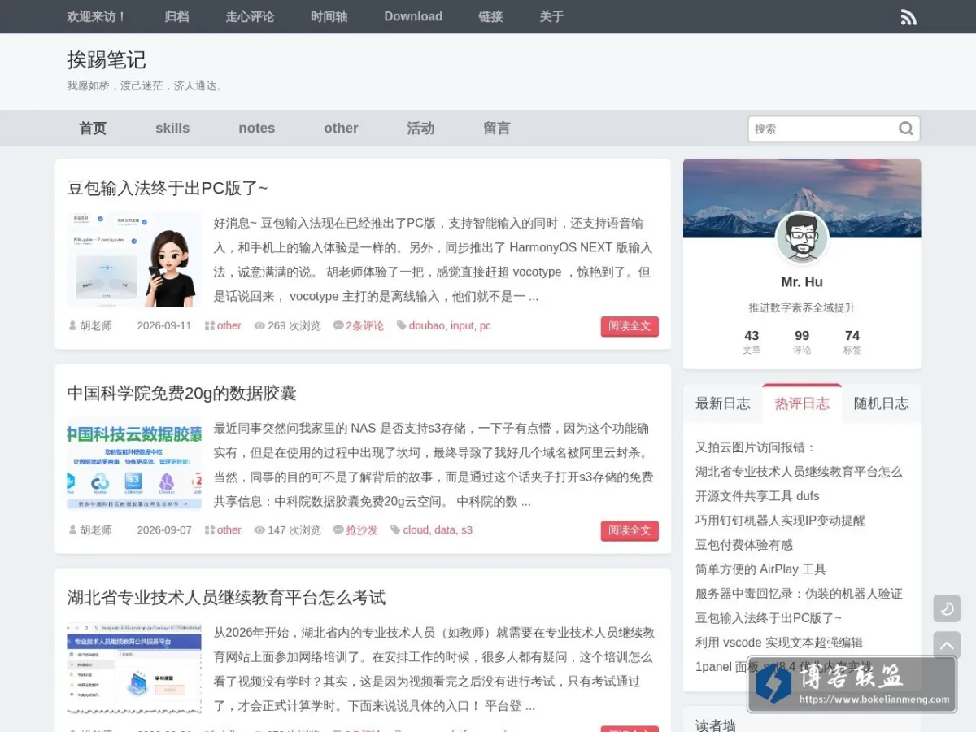The height and width of the screenshot is (732, 976).
Task: Switch to 热评日志 tab
Action: click(802, 403)
